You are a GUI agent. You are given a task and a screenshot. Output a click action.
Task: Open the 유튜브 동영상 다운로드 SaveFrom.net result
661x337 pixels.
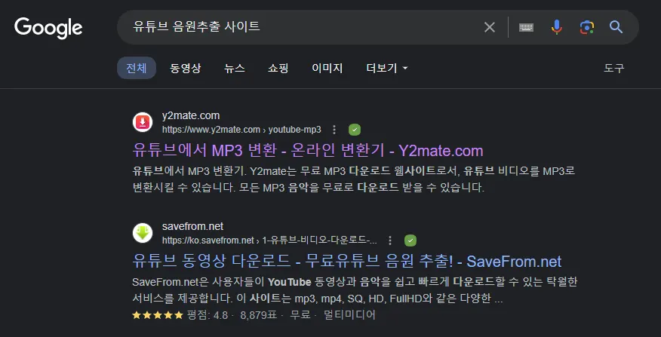point(346,261)
